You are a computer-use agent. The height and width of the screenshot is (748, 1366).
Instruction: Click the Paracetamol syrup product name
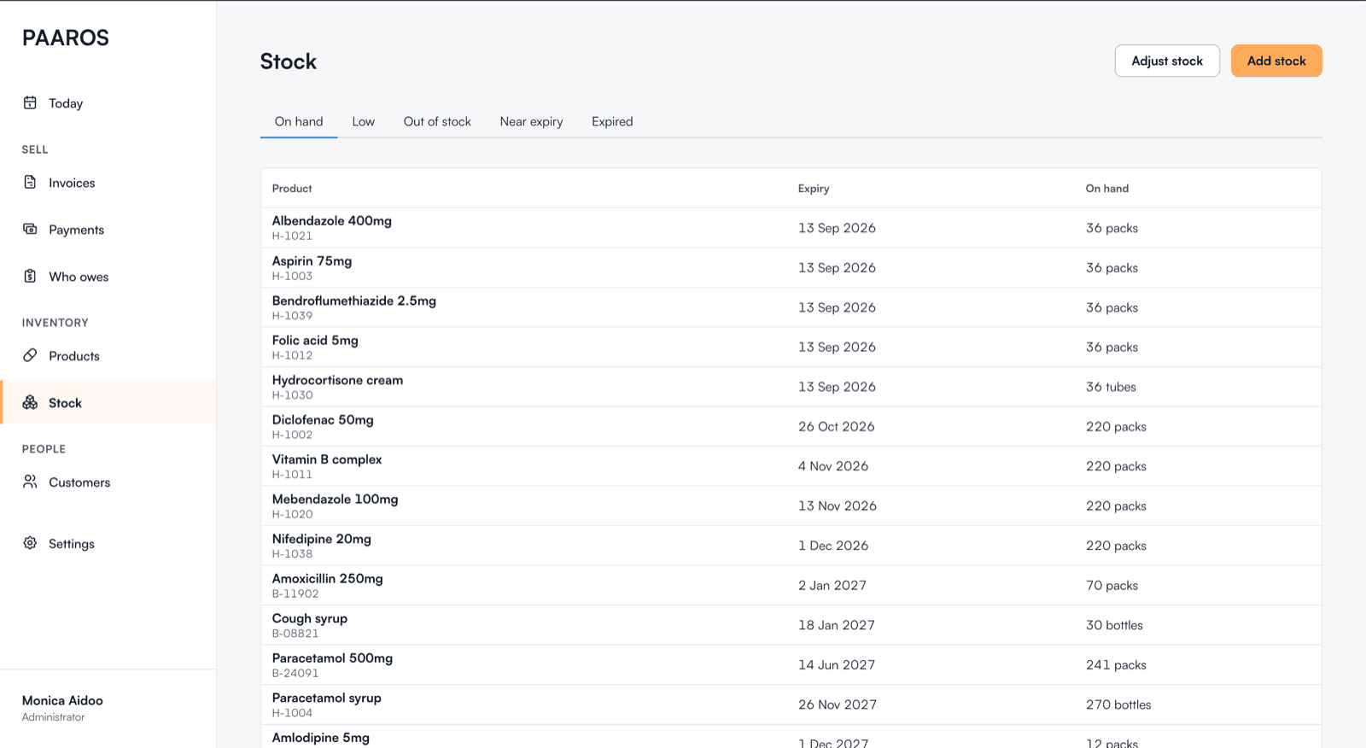click(x=327, y=698)
